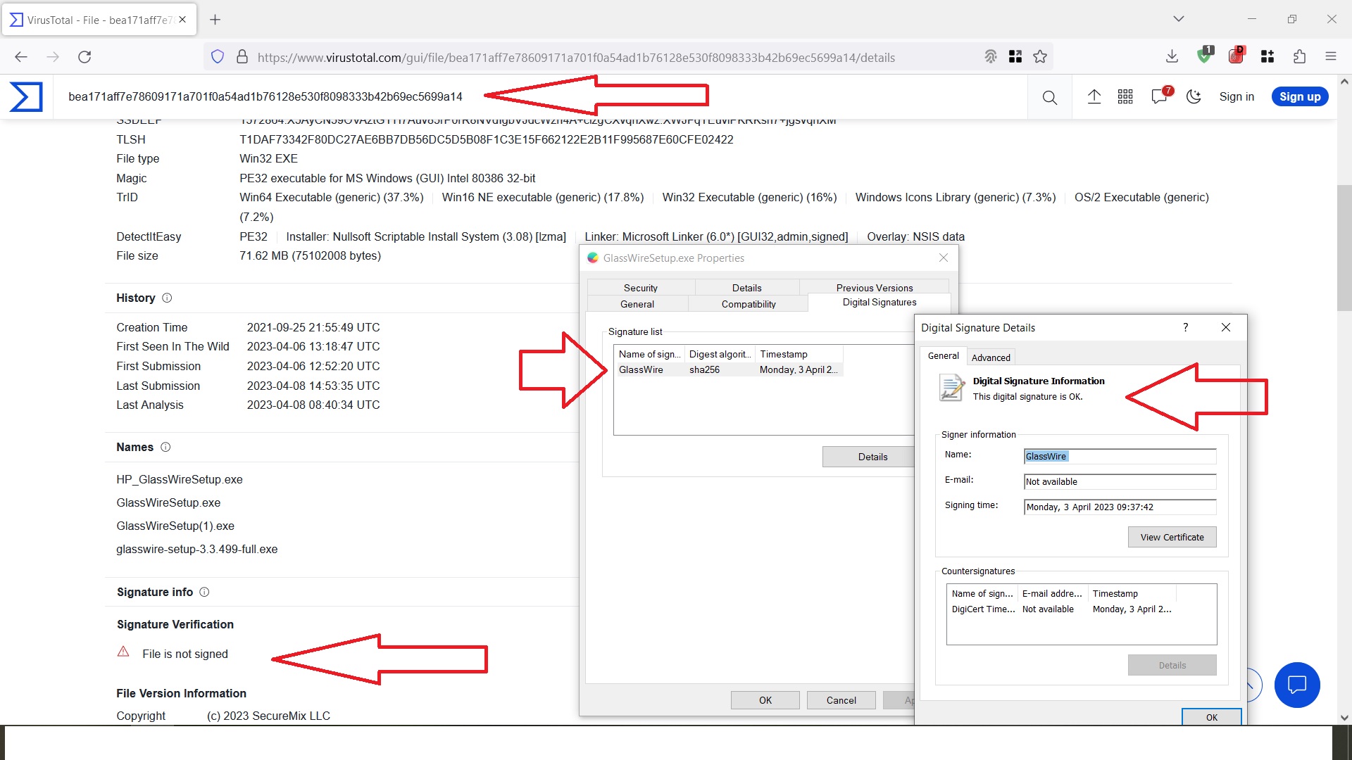Expand the browser tab list chevron
The width and height of the screenshot is (1352, 760).
click(1178, 19)
